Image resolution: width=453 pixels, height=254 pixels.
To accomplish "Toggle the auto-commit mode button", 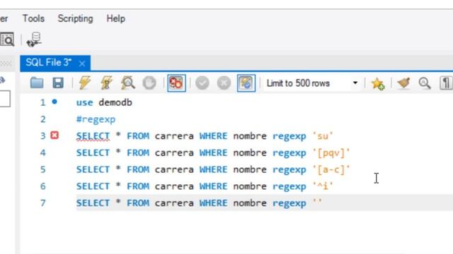I will (246, 83).
